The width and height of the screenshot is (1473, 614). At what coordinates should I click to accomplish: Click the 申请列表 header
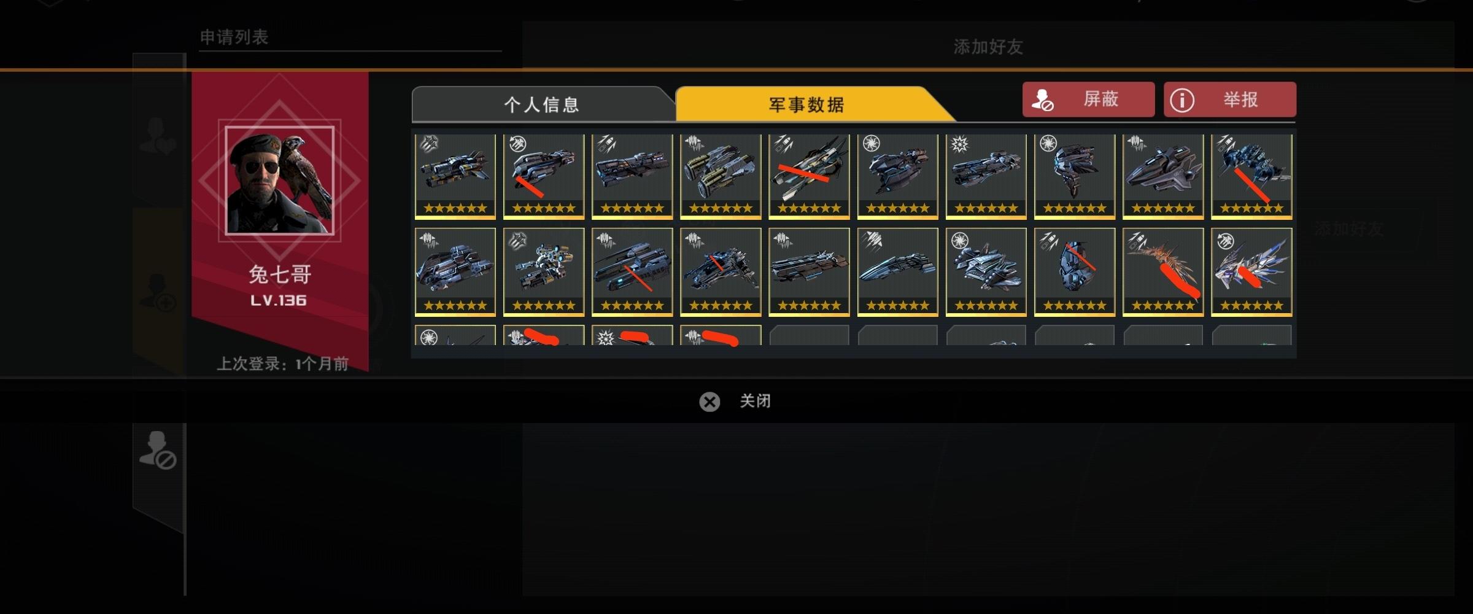pos(234,37)
